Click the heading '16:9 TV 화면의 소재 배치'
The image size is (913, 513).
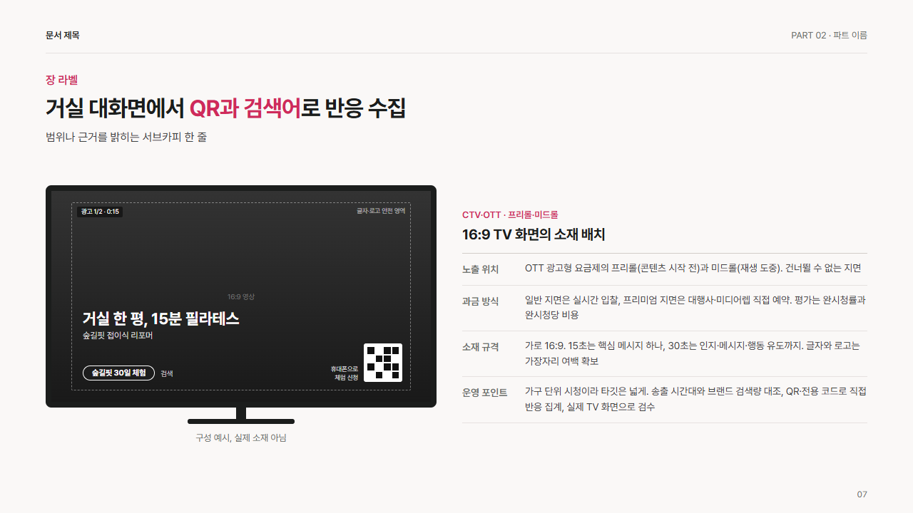pyautogui.click(x=534, y=234)
